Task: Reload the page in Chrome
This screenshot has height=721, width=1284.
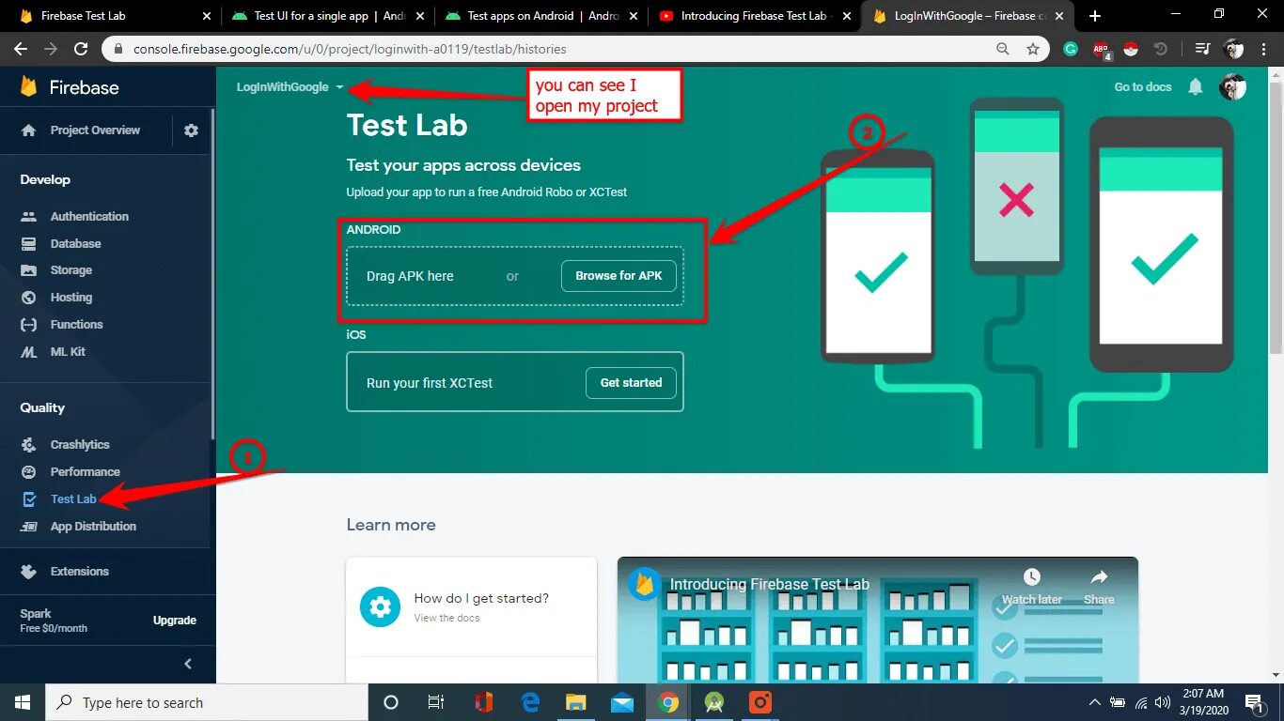Action: [x=81, y=49]
